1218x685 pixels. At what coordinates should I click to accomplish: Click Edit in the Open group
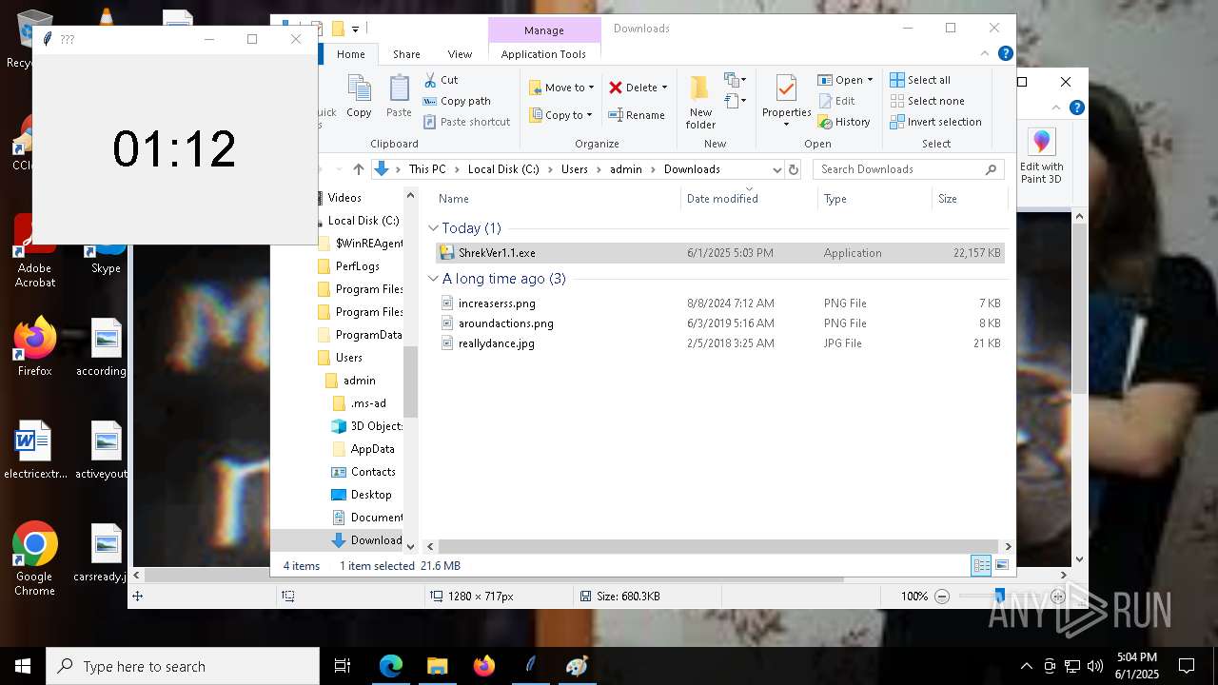tap(836, 101)
